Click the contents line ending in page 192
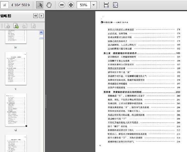 (144, 76)
